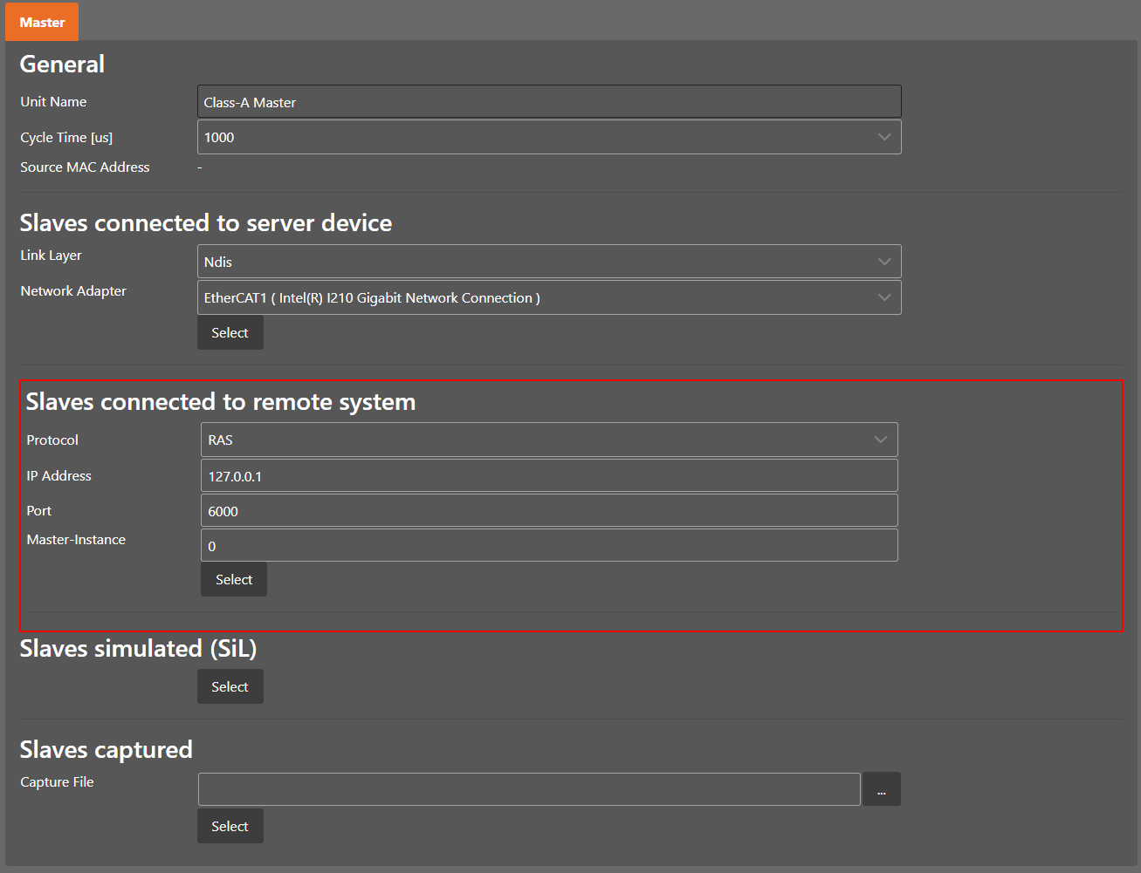Viewport: 1141px width, 873px height.
Task: Click the empty Capture File field
Action: [x=528, y=789]
